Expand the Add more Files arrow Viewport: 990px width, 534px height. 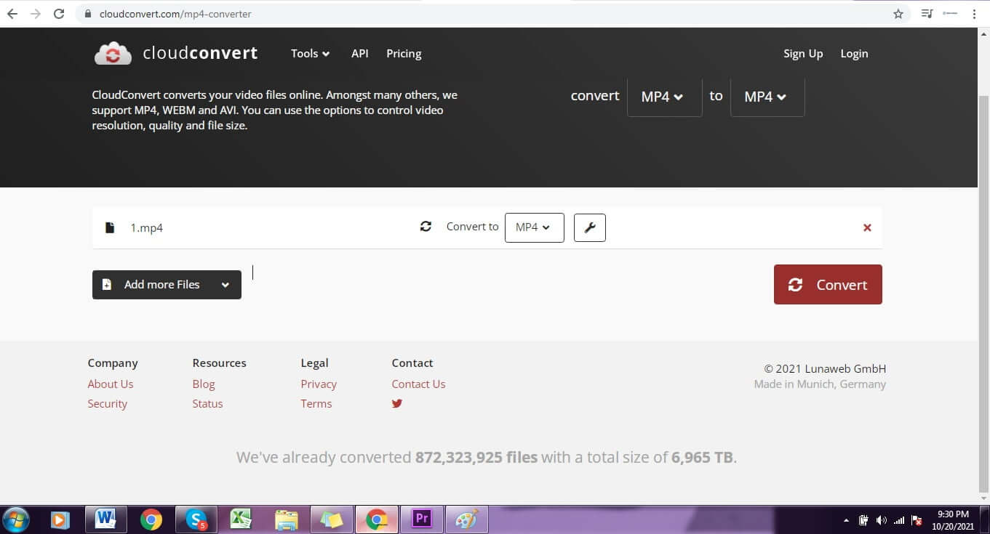point(225,285)
